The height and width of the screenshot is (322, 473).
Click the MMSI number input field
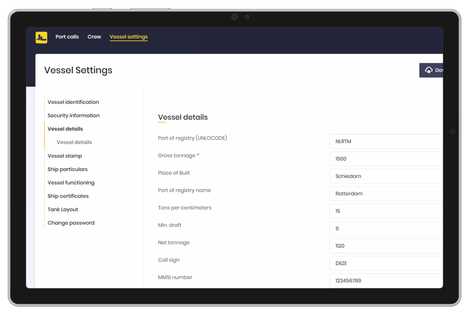pyautogui.click(x=386, y=280)
